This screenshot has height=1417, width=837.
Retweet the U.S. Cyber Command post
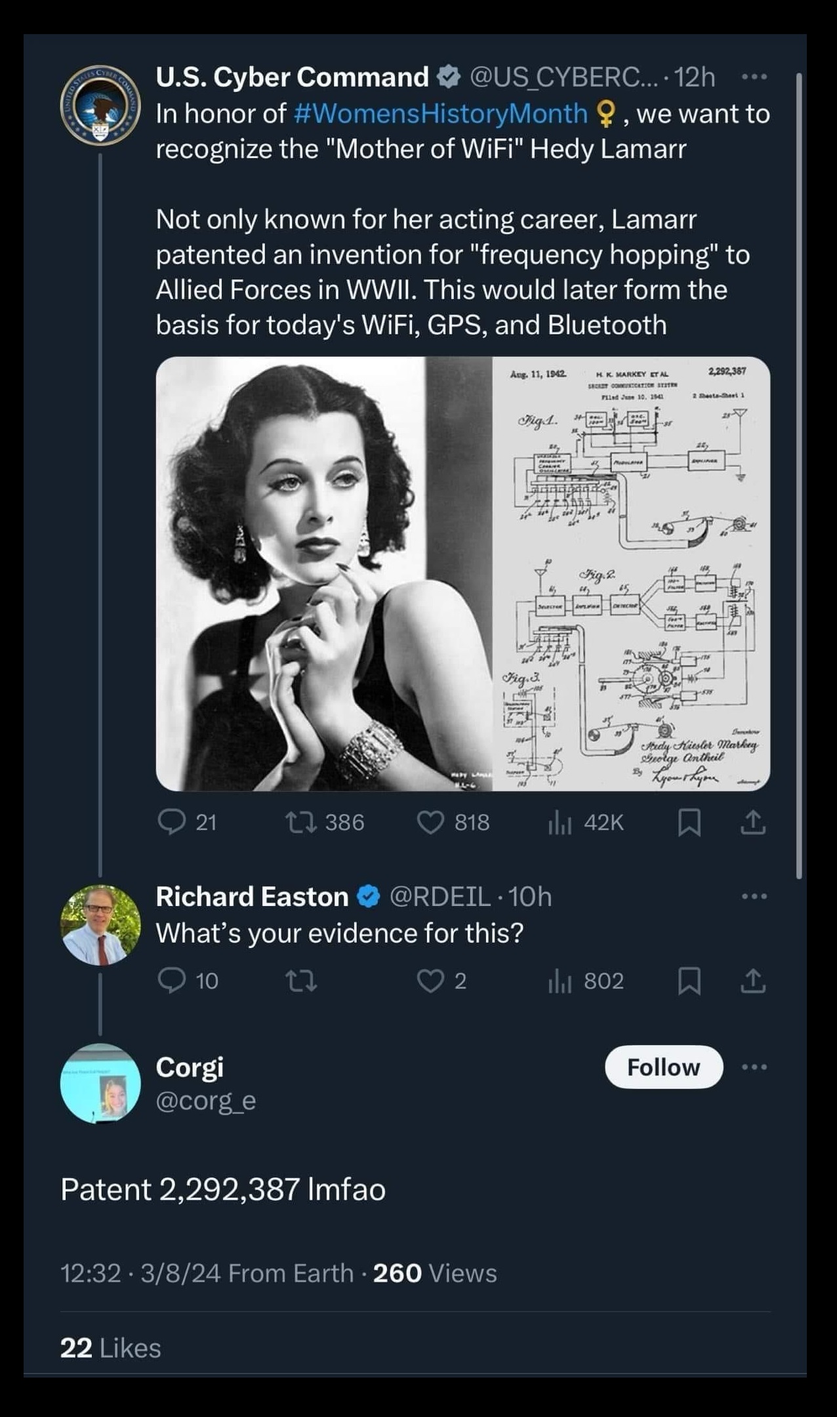coord(301,822)
